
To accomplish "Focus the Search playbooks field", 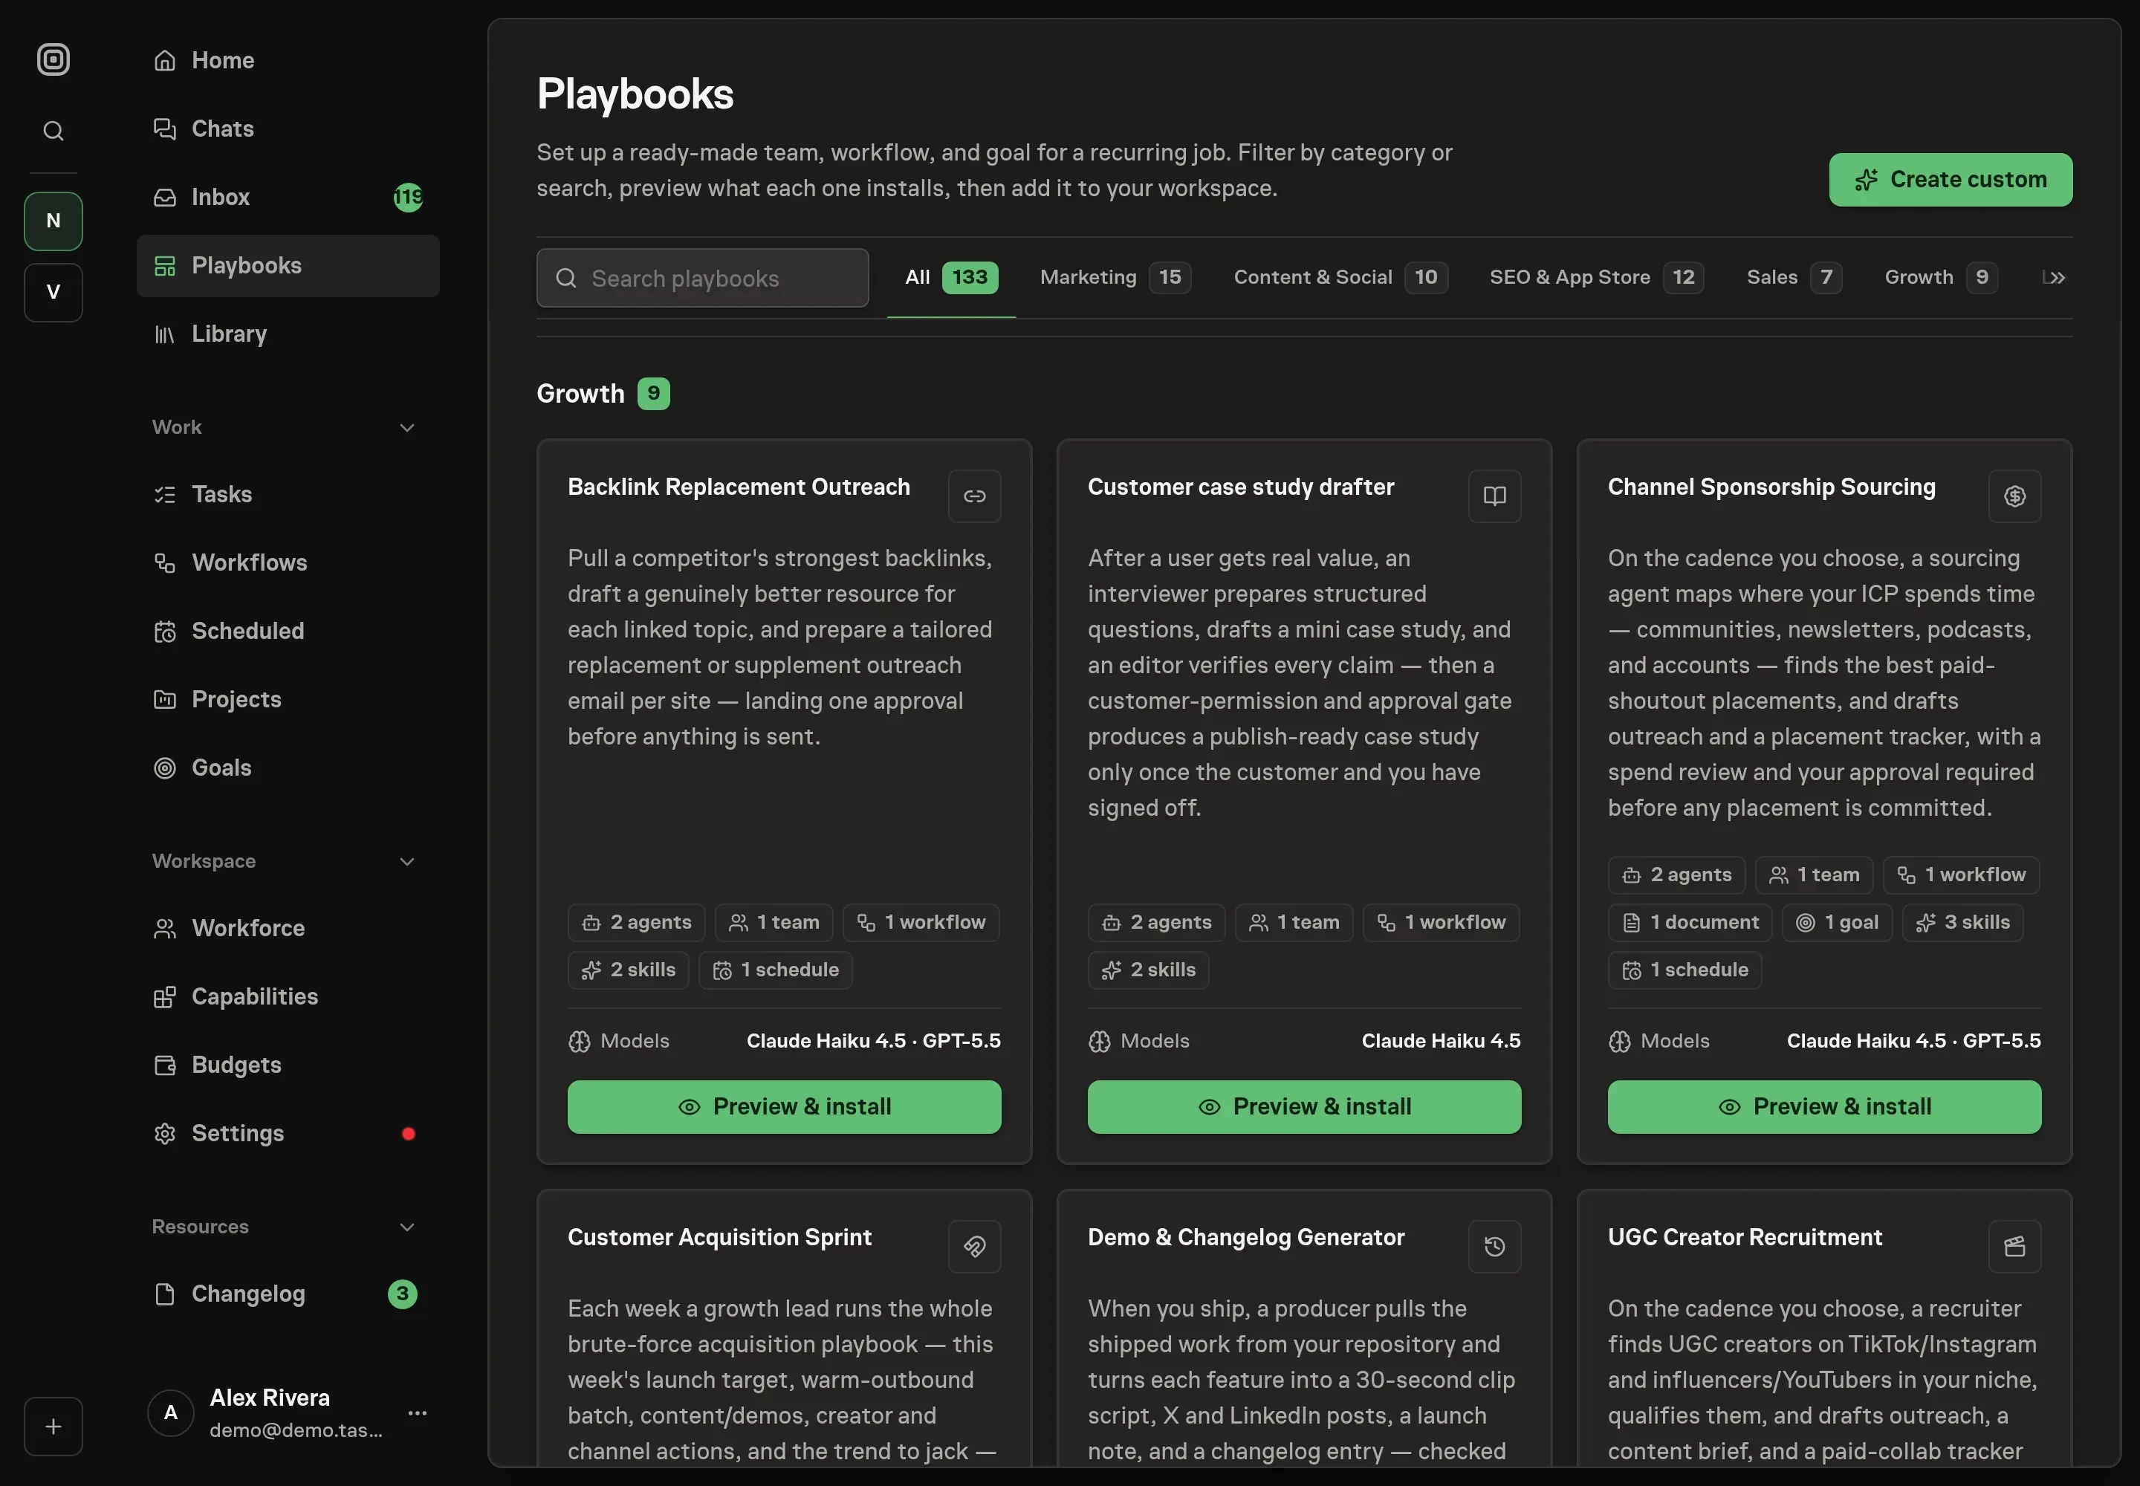I will (x=702, y=277).
